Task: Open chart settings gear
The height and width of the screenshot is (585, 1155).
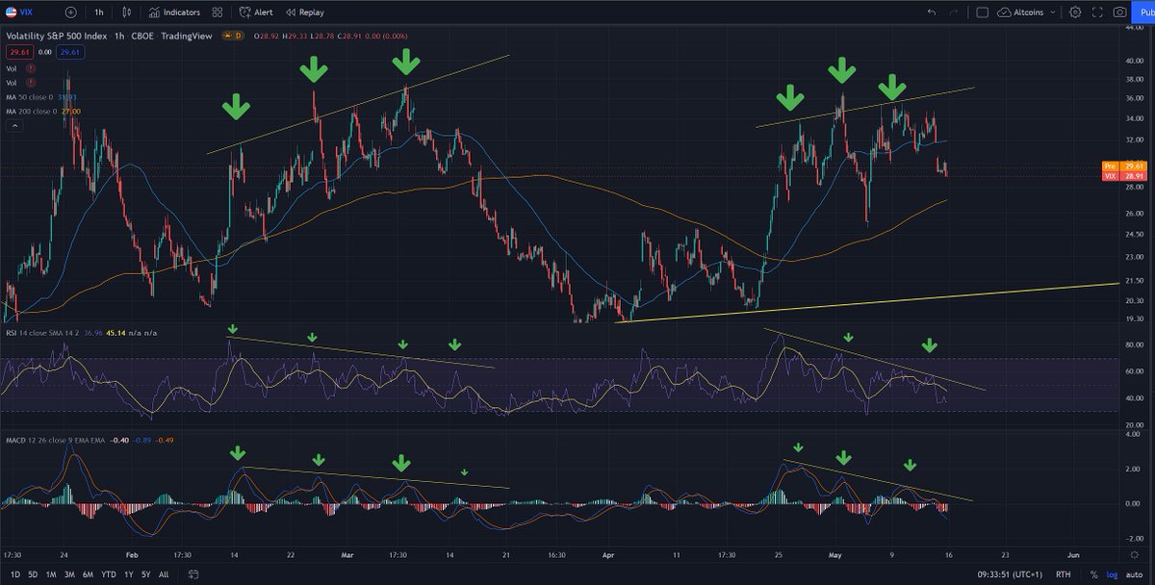Action: tap(1075, 13)
